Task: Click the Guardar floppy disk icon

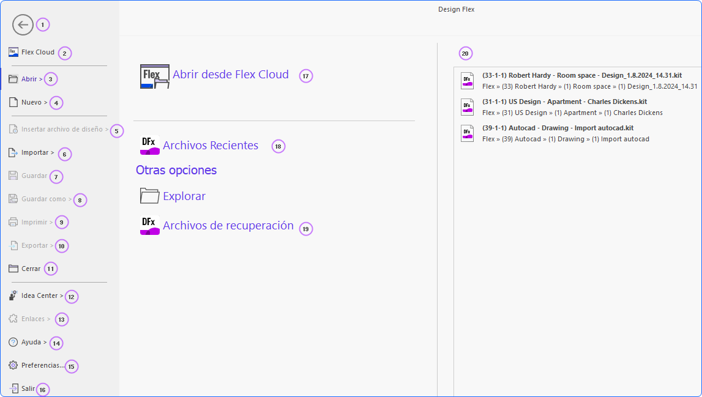Action: point(13,176)
